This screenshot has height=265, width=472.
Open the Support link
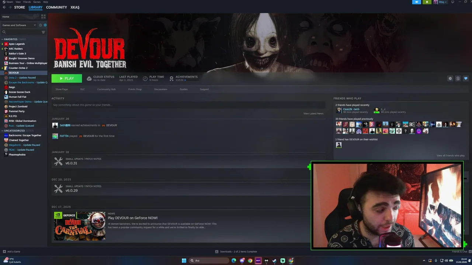point(204,89)
